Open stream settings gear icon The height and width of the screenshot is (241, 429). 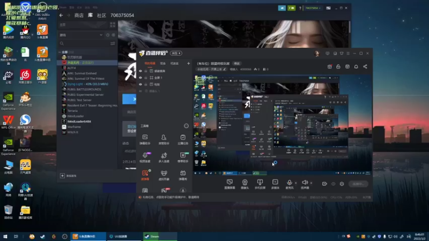[342, 184]
